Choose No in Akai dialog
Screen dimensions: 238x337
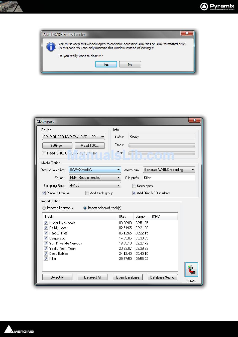[x=130, y=64]
